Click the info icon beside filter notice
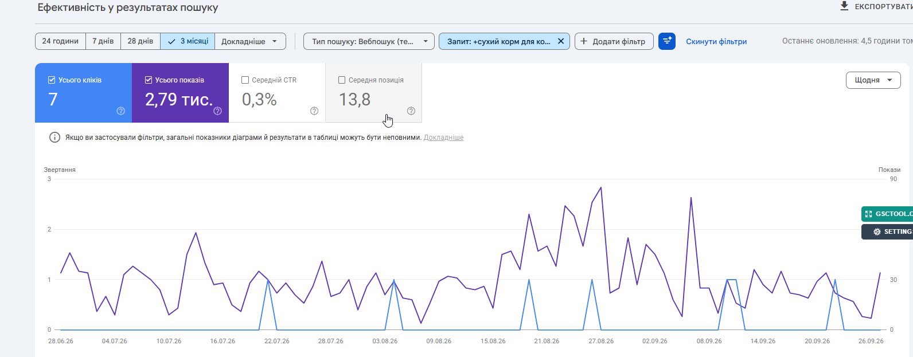 click(x=54, y=138)
